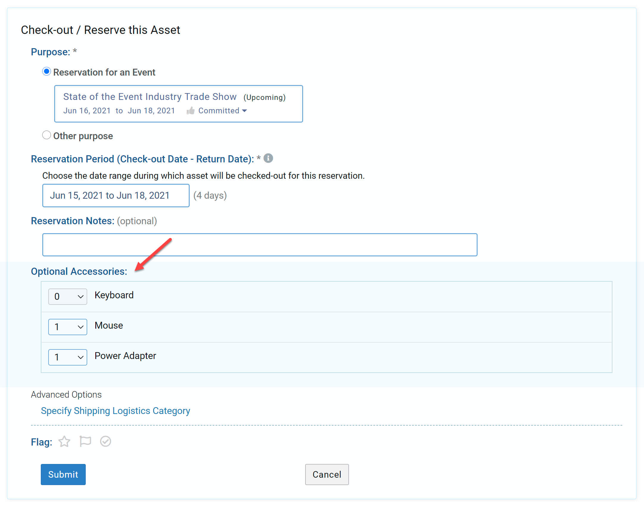
Task: Open State of the Event Industry Trade Show
Action: [150, 97]
